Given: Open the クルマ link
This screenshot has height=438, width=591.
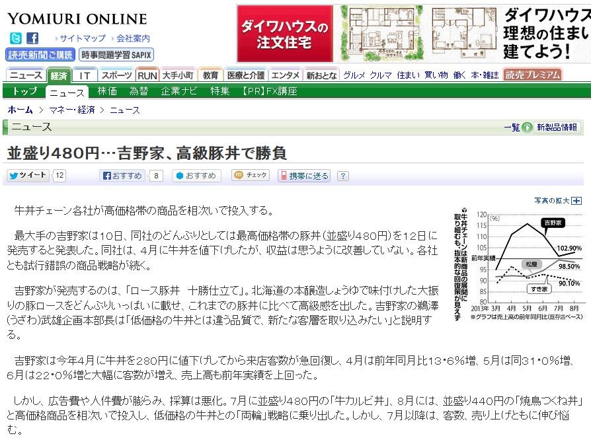Looking at the screenshot, I should (x=381, y=75).
